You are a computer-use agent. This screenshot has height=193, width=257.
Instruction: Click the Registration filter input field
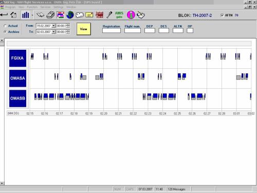click(112, 31)
